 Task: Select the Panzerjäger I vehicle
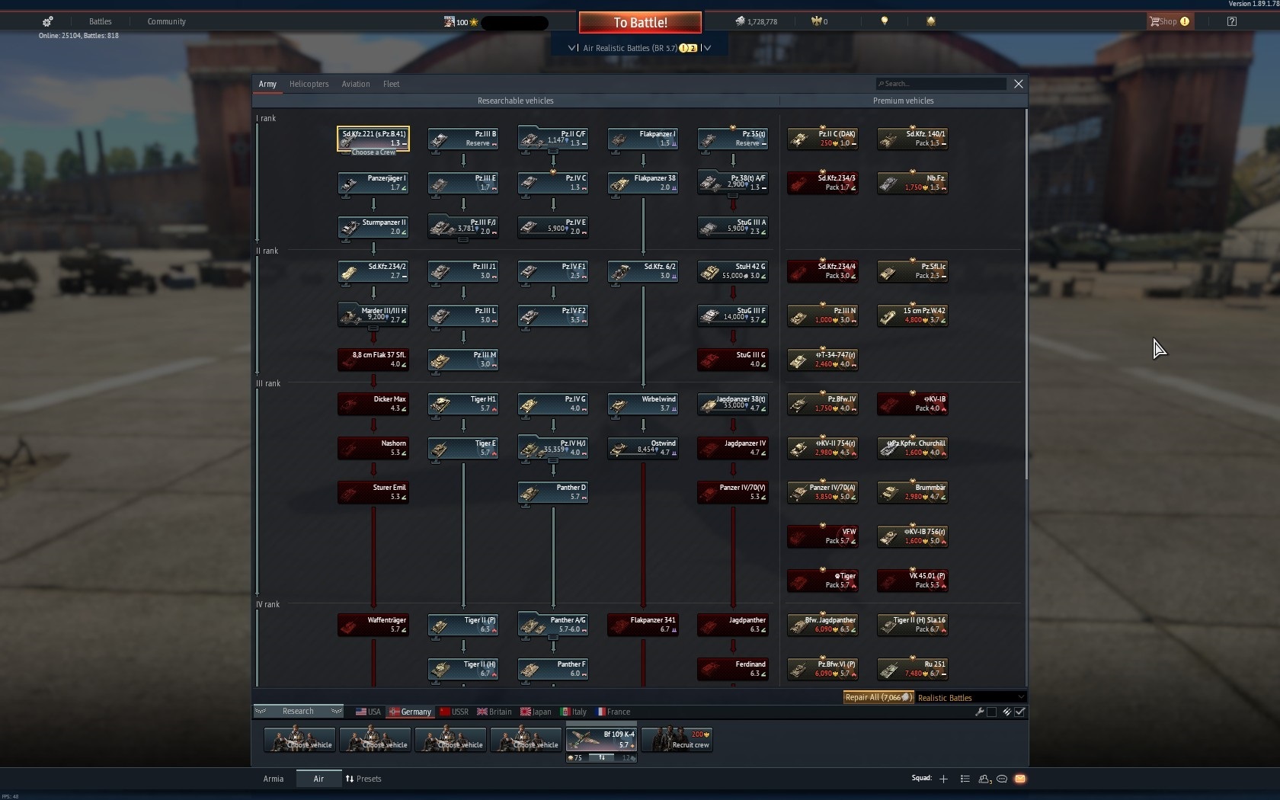373,183
